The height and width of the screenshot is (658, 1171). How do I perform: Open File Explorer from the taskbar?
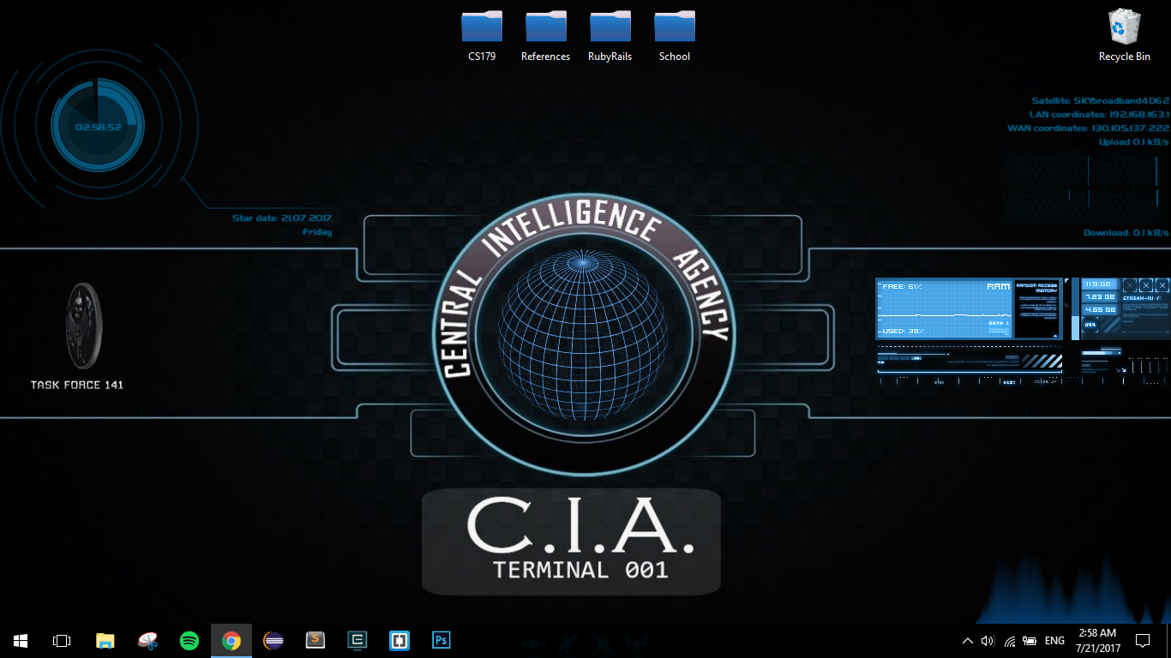pyautogui.click(x=105, y=640)
